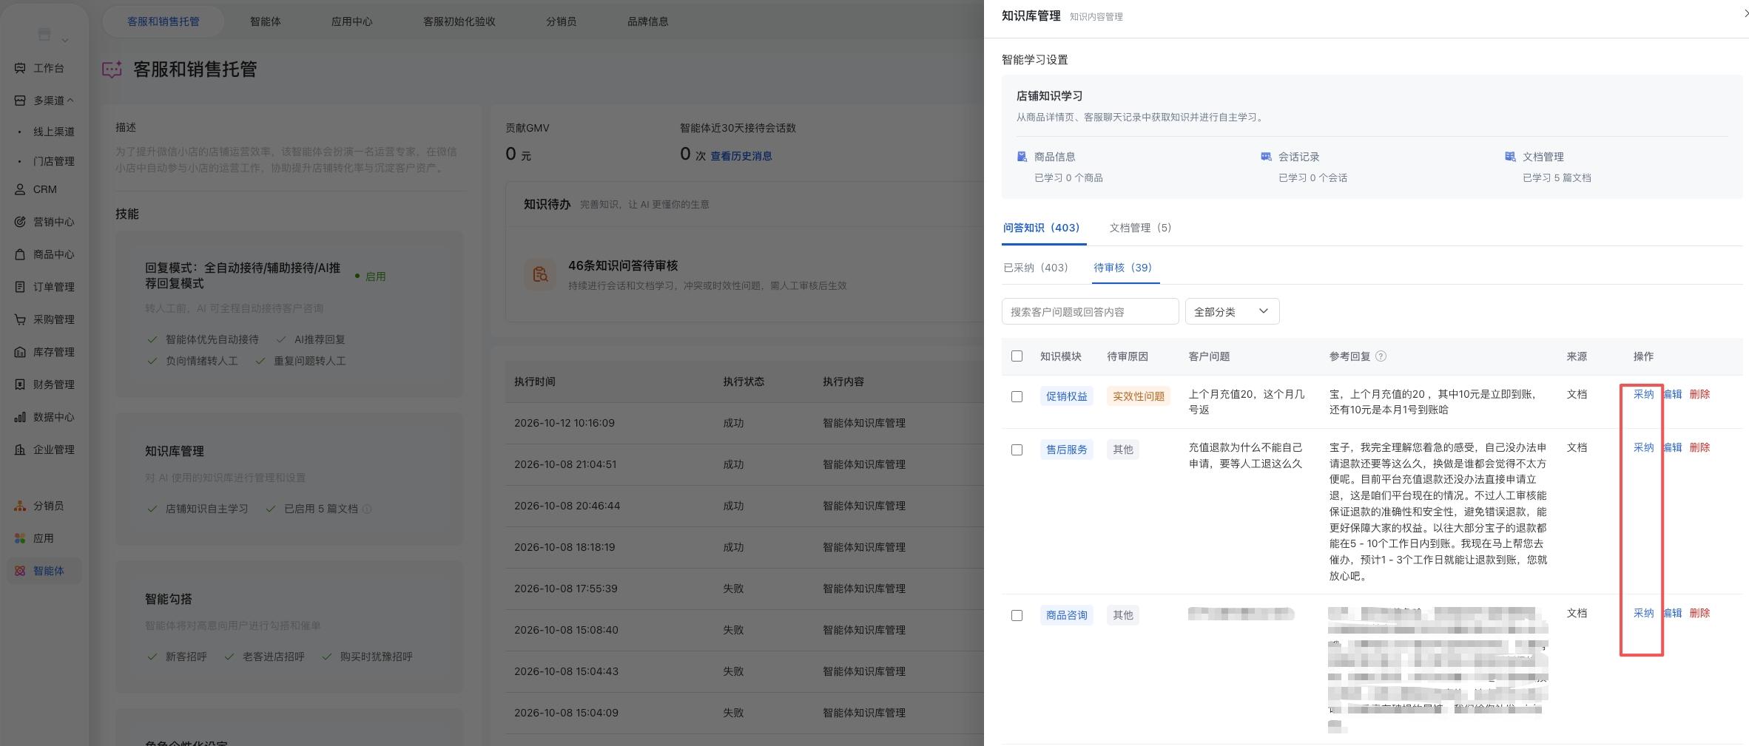Viewport: 1749px width, 746px height.
Task: Click 采纳 for the 促销权益 row
Action: pyautogui.click(x=1643, y=394)
